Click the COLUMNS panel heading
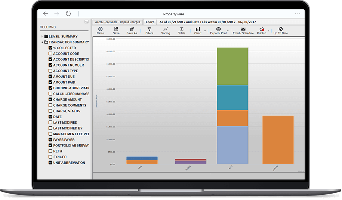The height and width of the screenshot is (200, 342). click(47, 27)
